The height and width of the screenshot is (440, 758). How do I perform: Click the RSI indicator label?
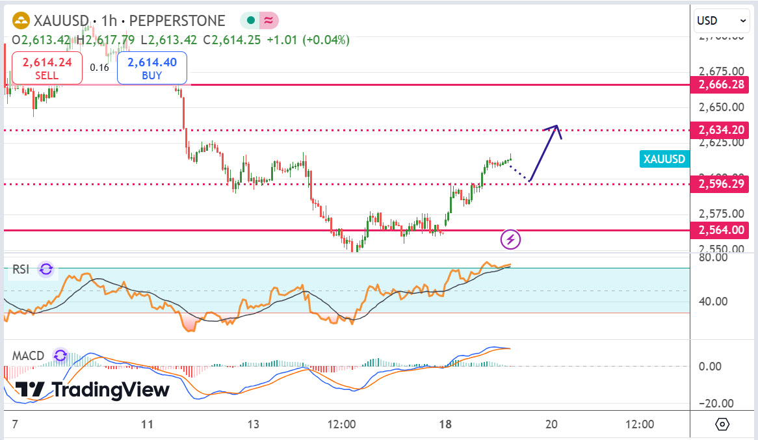21,269
